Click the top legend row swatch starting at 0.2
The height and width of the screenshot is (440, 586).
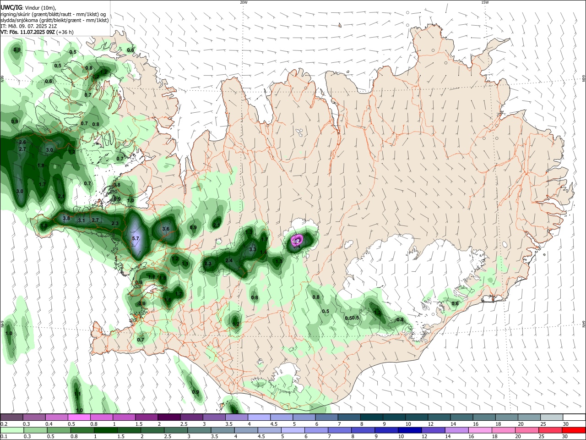[11, 418]
